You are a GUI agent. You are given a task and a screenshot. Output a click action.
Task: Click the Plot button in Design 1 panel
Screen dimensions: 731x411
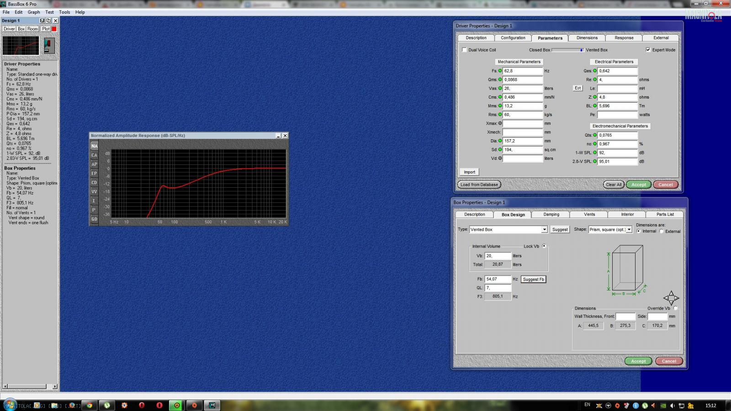[46, 29]
